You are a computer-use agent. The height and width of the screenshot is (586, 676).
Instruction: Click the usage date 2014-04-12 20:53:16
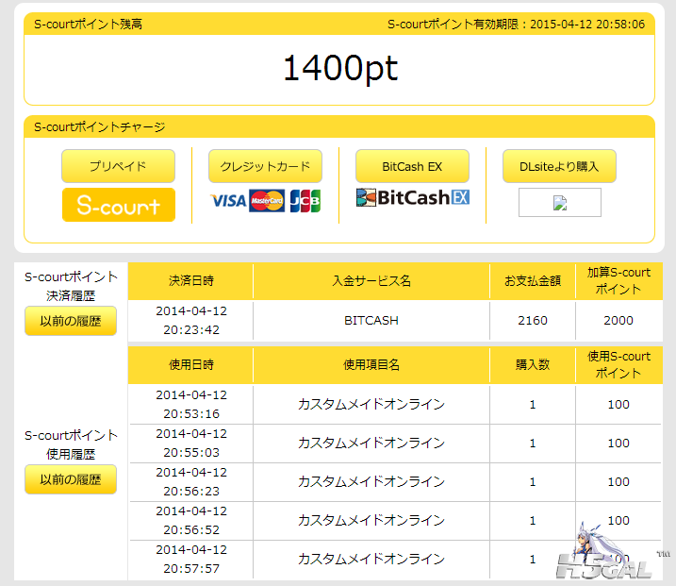[x=191, y=404]
